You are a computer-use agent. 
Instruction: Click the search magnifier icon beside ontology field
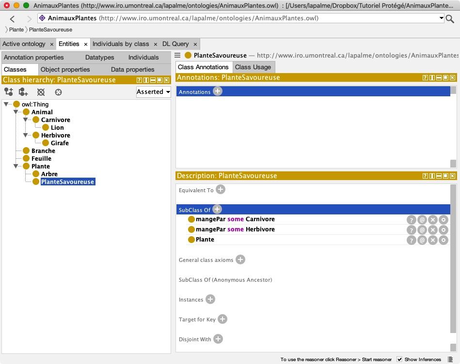tap(450, 19)
